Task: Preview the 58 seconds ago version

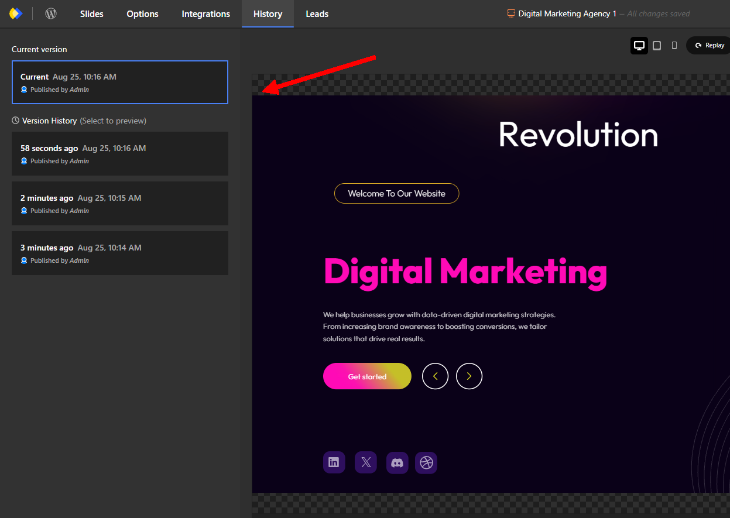Action: (120, 153)
